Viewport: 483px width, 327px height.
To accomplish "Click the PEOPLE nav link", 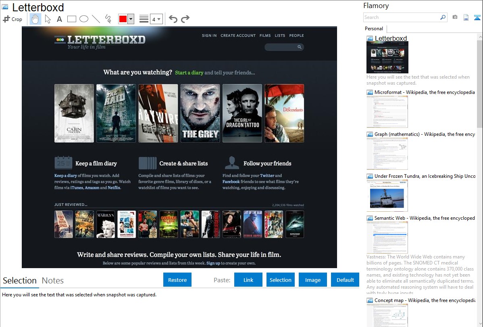I will coord(296,35).
